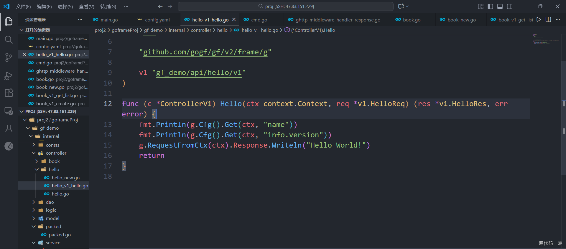Image resolution: width=566 pixels, height=249 pixels.
Task: Click the last round activity bar icon
Action: 9,146
